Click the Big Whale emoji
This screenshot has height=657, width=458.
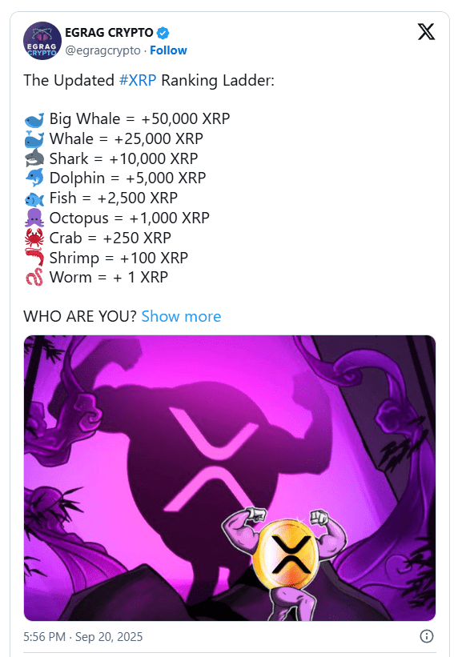point(34,120)
